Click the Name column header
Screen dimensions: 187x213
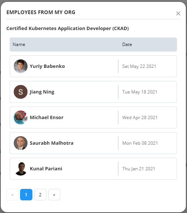(x=19, y=45)
